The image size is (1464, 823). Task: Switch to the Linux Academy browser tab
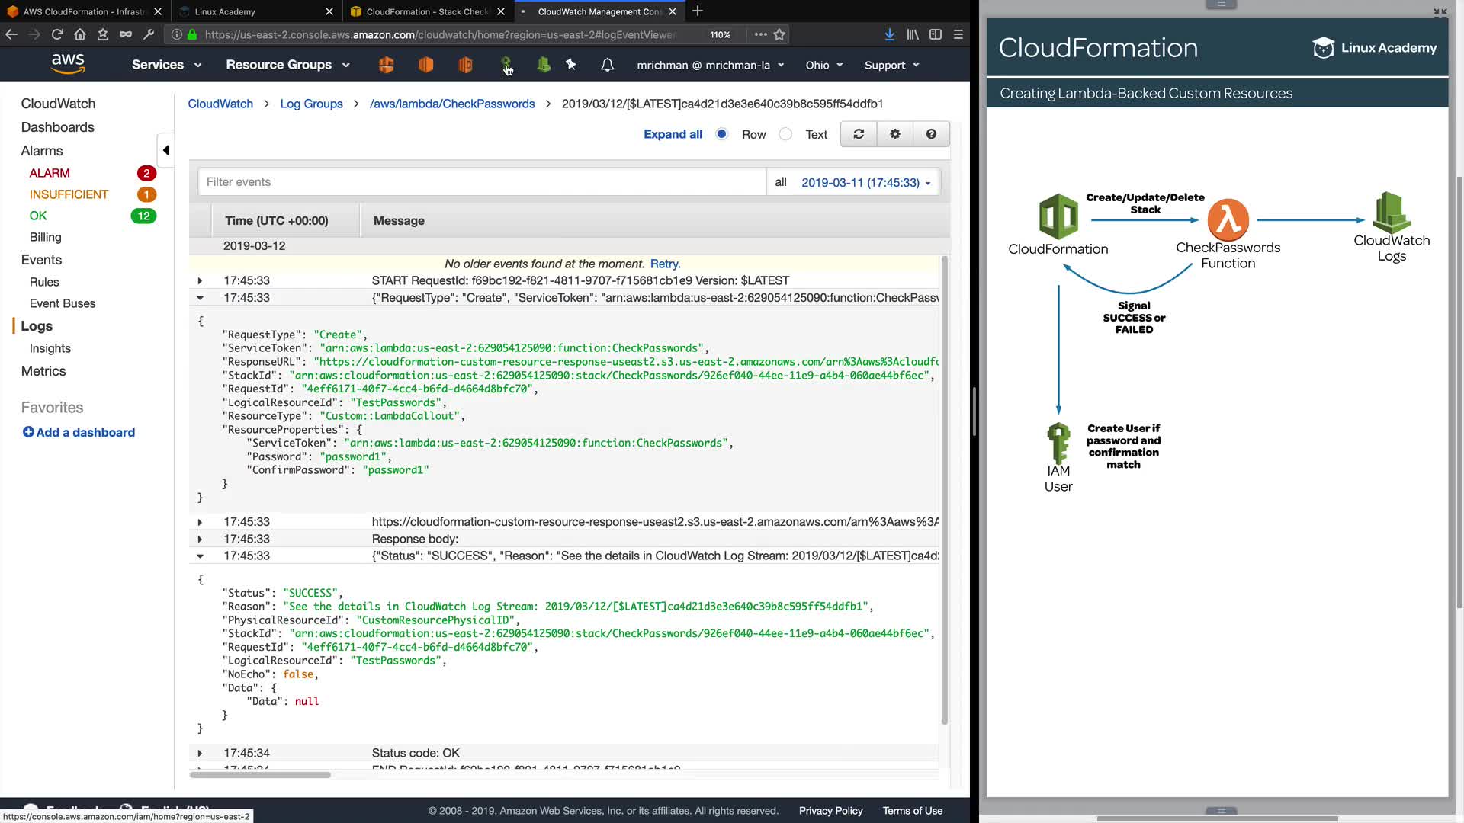pos(252,11)
